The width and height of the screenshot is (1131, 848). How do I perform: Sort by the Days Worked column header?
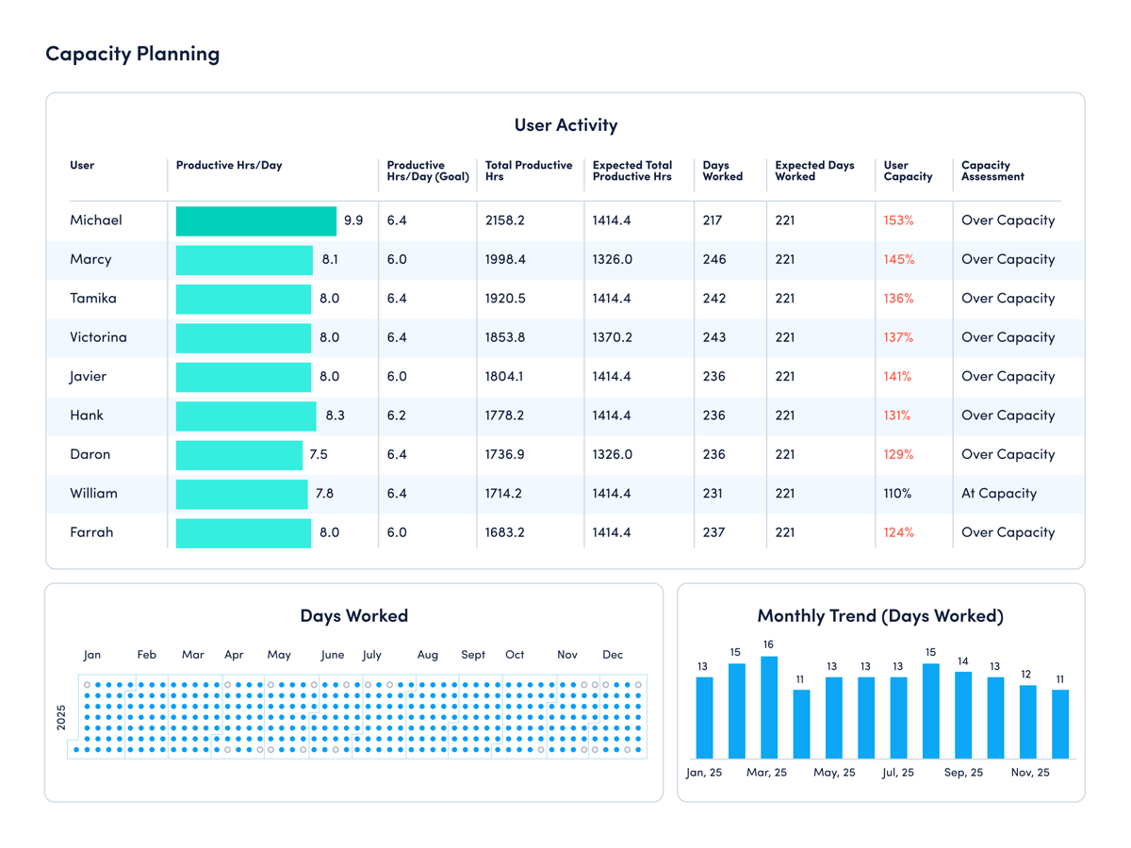tap(721, 171)
